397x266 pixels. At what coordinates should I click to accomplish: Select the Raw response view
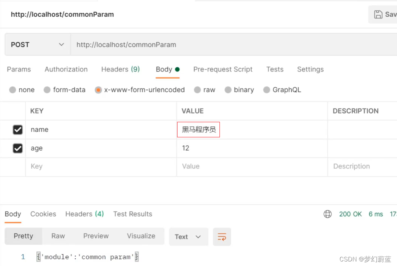[x=58, y=236]
